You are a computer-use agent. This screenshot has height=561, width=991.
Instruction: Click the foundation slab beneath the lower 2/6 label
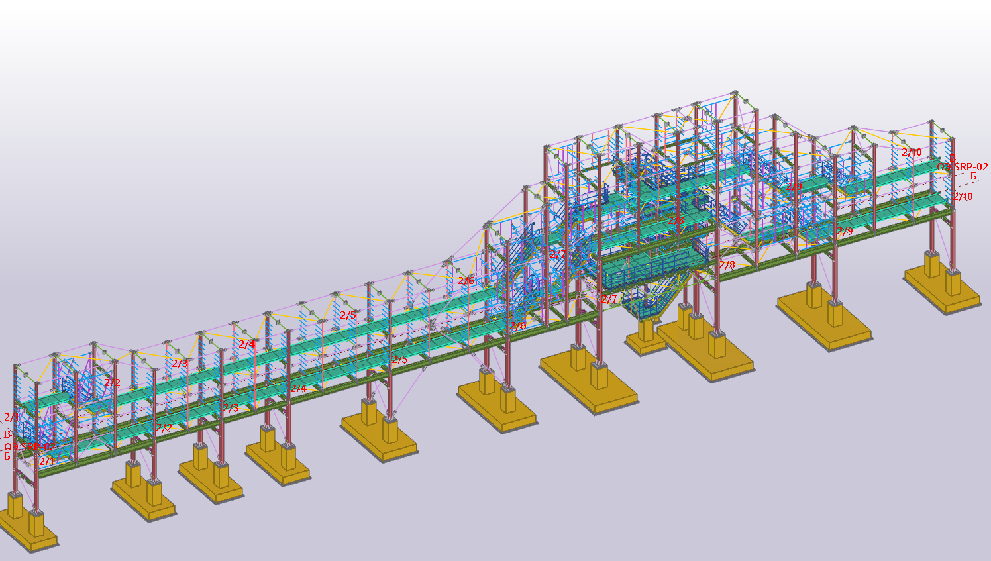click(496, 404)
